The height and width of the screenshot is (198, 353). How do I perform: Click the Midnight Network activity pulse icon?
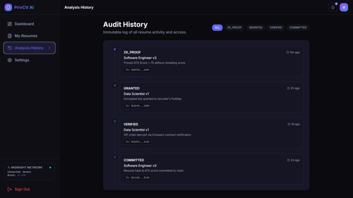pos(9,167)
